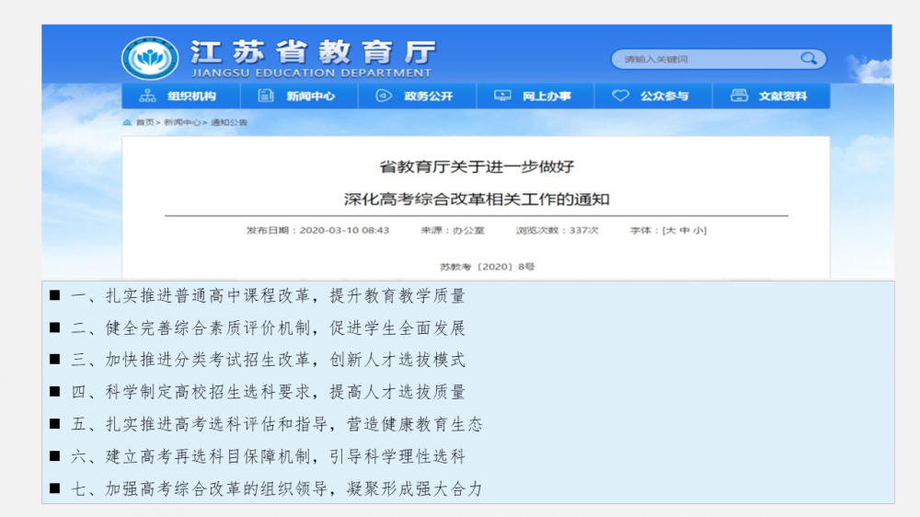Open 通知公告 breadcrumb link

[x=229, y=122]
